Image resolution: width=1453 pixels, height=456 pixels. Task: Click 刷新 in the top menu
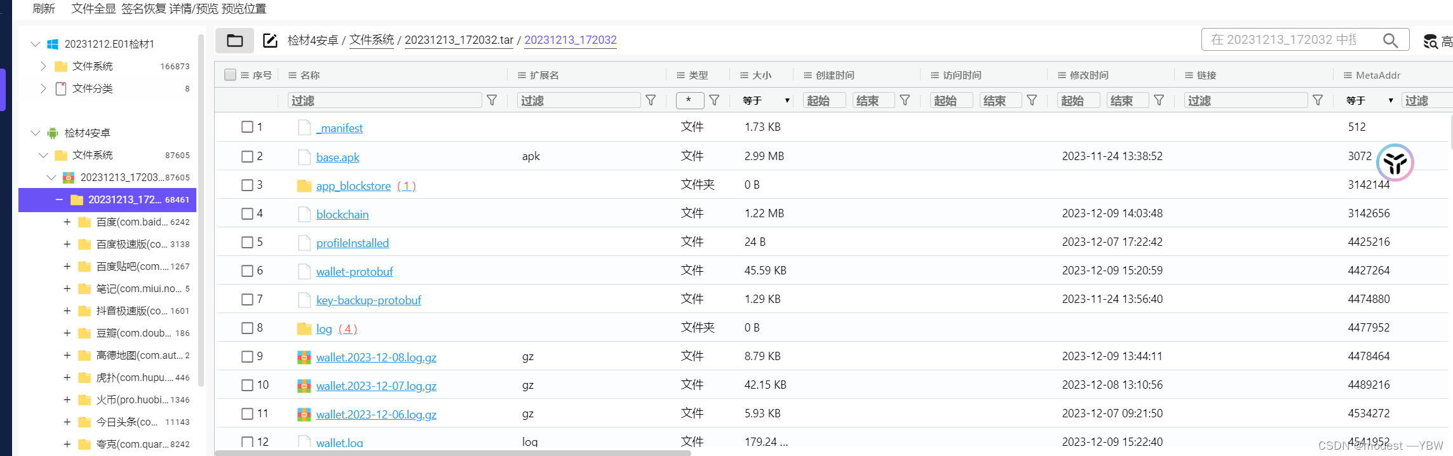tap(44, 8)
